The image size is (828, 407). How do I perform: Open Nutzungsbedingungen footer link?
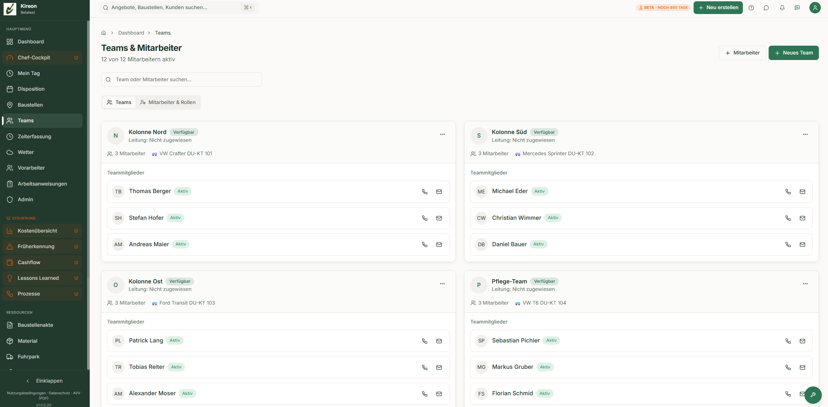coord(26,393)
